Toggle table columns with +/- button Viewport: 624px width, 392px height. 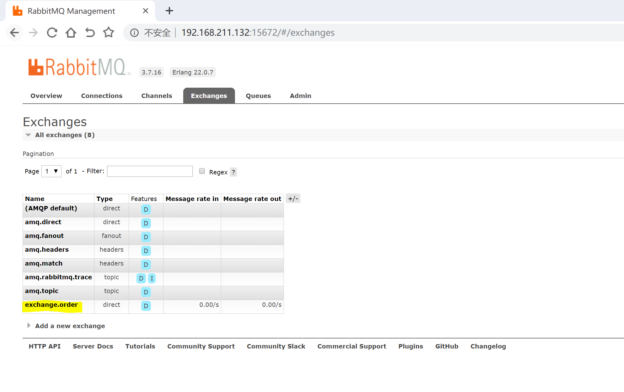pos(293,199)
